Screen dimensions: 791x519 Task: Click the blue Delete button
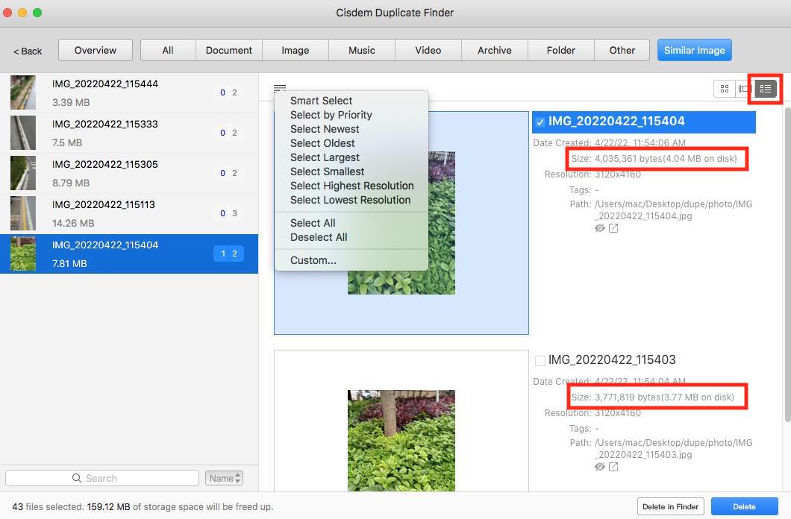(745, 506)
